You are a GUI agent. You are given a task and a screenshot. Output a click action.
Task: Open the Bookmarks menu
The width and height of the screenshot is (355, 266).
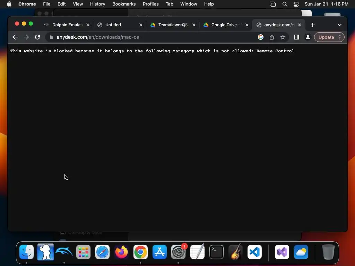coord(124,4)
